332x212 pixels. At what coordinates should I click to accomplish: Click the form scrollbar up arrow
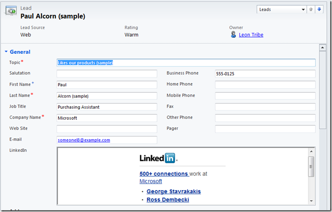pos(322,47)
